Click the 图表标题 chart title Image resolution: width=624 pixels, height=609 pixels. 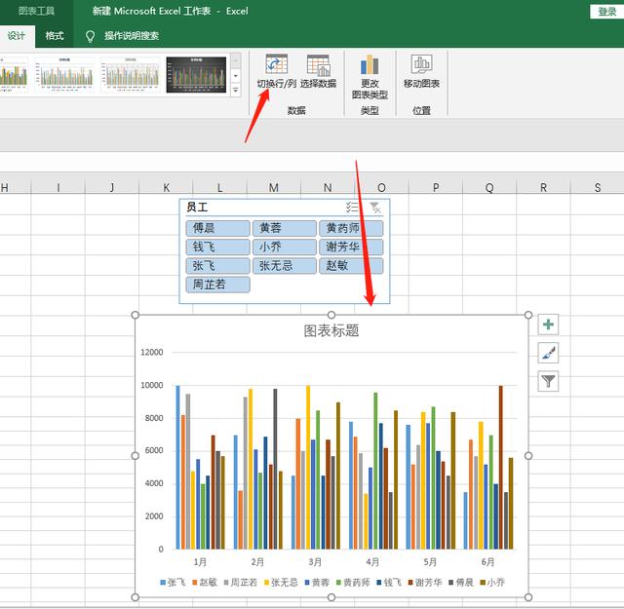point(331,330)
